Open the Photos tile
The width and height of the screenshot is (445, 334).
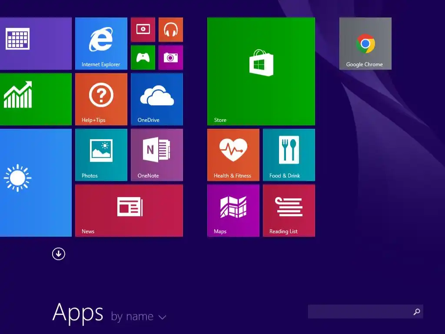(101, 155)
